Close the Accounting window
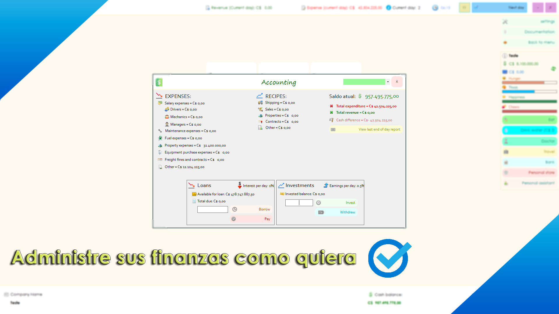 pos(397,82)
